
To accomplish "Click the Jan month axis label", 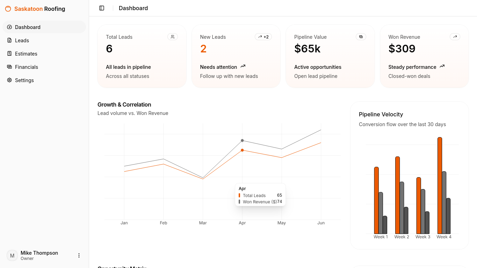I will [124, 223].
